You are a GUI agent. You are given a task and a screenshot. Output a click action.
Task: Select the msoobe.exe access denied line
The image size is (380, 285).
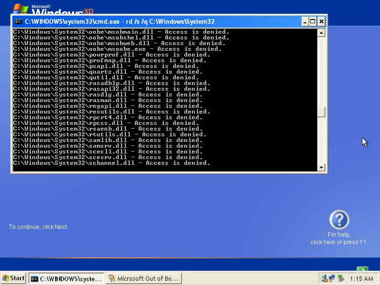(117, 49)
